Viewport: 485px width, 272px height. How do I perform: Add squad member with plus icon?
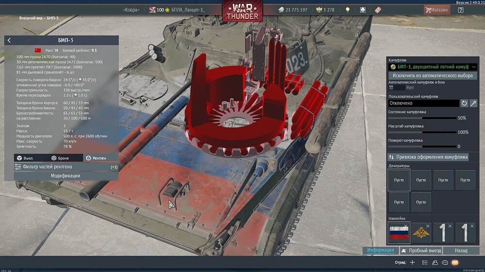[x=412, y=262]
